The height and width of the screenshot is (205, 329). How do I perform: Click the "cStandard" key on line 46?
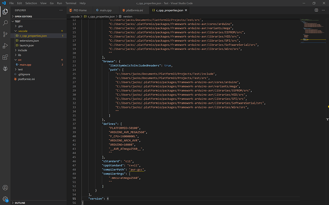coord(111,161)
